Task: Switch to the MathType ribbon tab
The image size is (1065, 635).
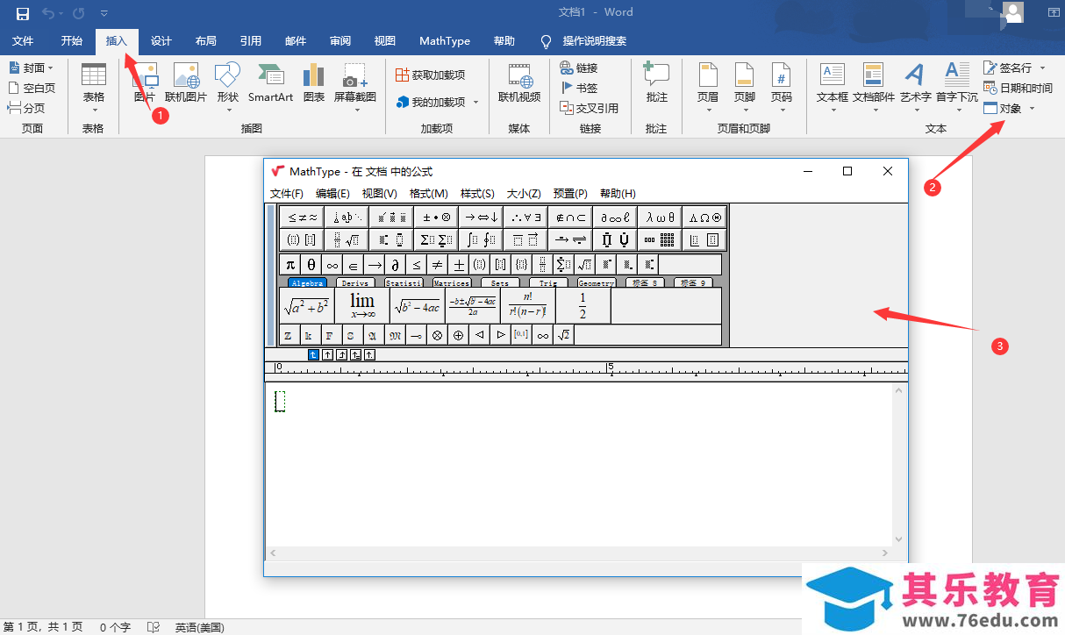Action: click(445, 41)
